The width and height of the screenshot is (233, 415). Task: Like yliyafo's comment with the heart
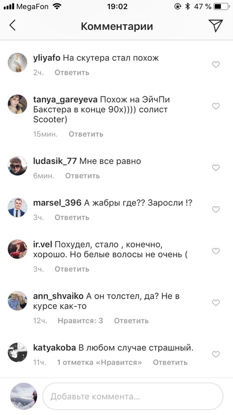(216, 64)
